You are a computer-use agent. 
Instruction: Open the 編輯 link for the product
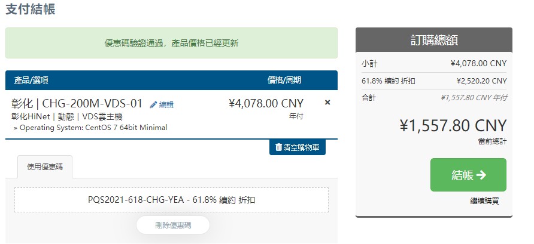166,104
